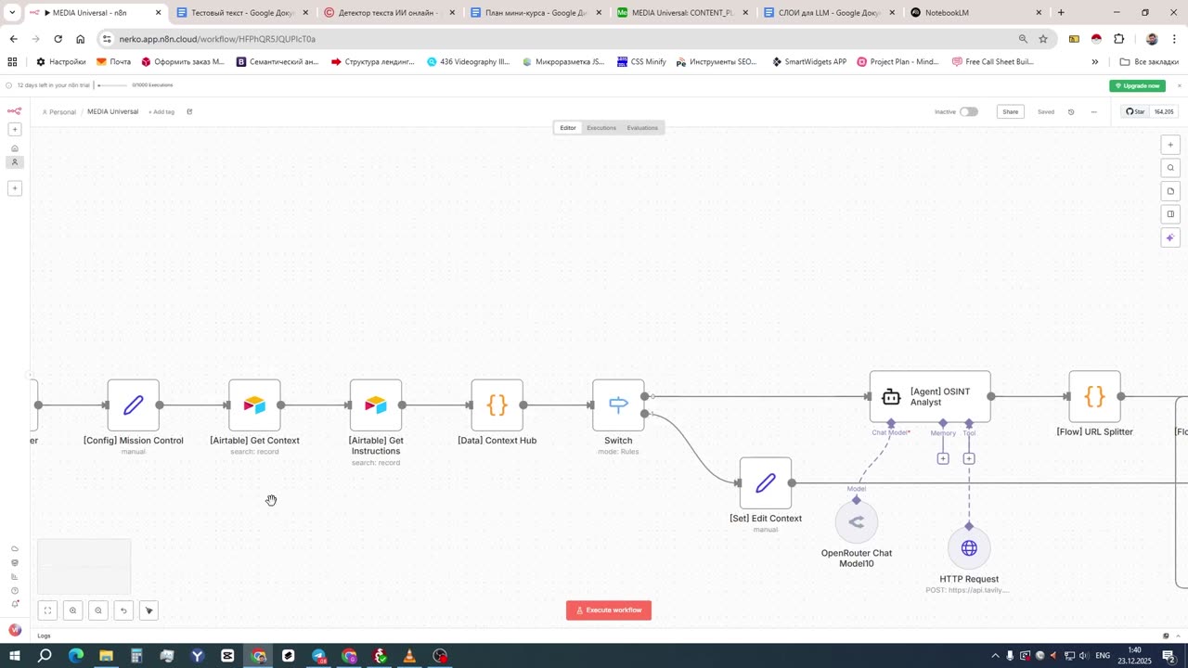Switch to the Executions tab
The height and width of the screenshot is (668, 1188).
(x=601, y=128)
